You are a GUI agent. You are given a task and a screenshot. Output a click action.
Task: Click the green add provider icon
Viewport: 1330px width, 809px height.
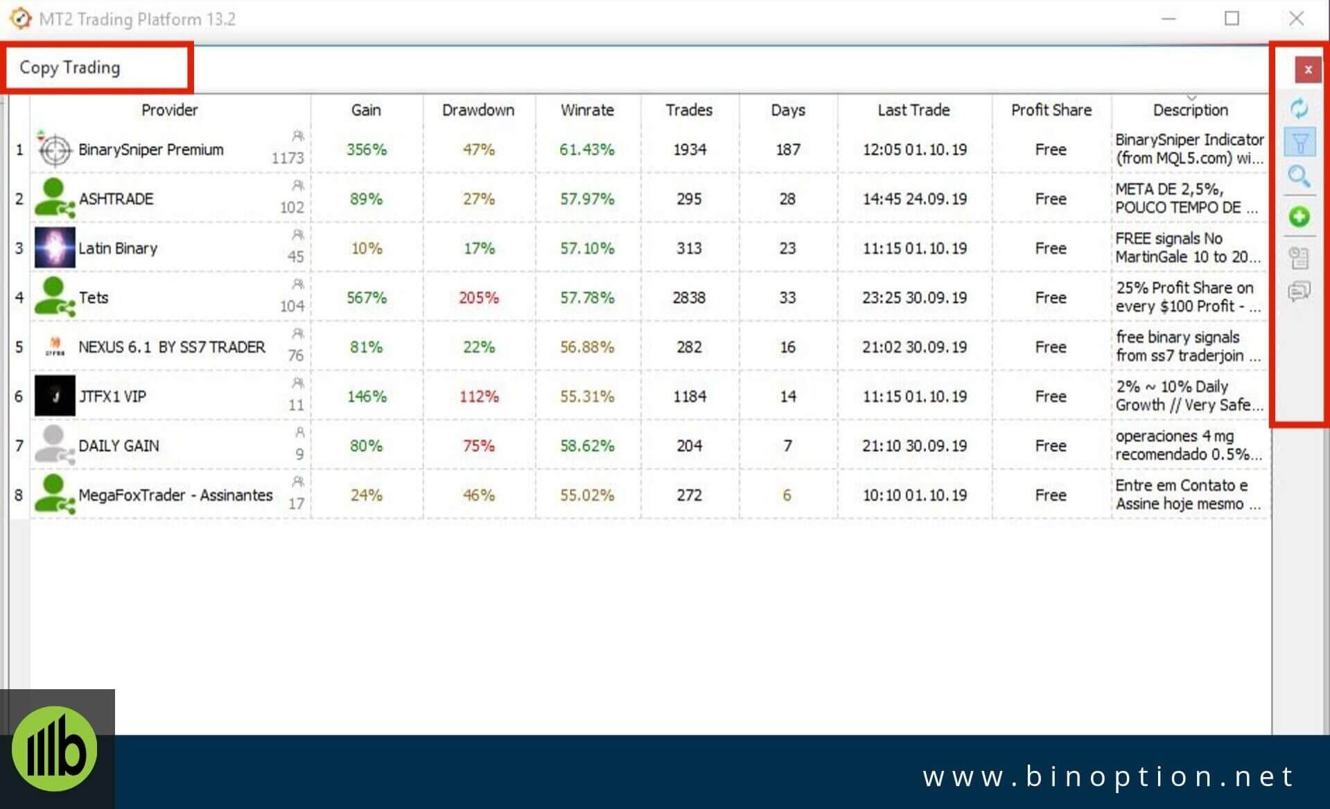(x=1300, y=217)
